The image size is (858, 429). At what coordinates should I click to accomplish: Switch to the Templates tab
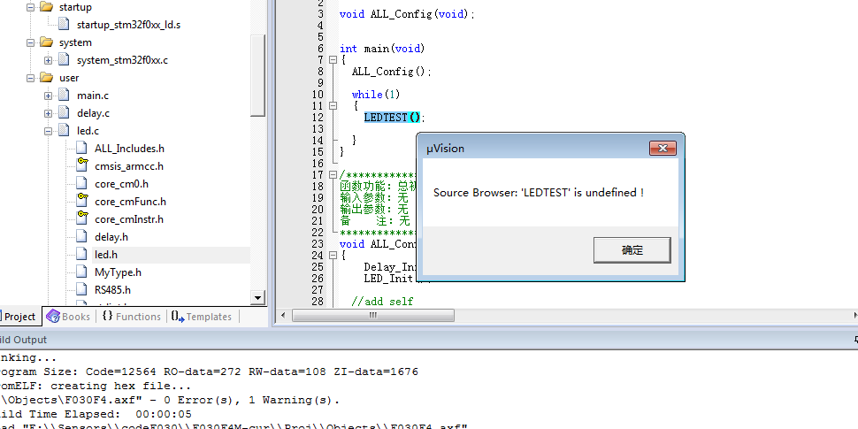pyautogui.click(x=202, y=317)
